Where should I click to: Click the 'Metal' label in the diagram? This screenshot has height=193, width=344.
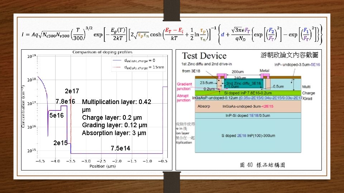pyautogui.click(x=264, y=71)
